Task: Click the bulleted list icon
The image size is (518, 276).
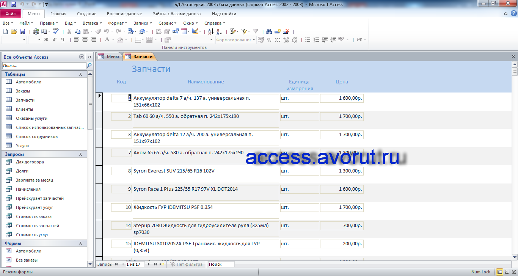Action: [x=308, y=40]
